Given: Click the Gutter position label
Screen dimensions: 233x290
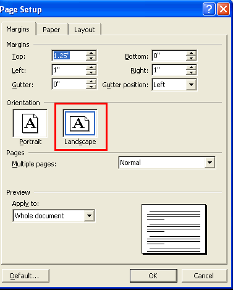Looking at the screenshot, I should [125, 85].
